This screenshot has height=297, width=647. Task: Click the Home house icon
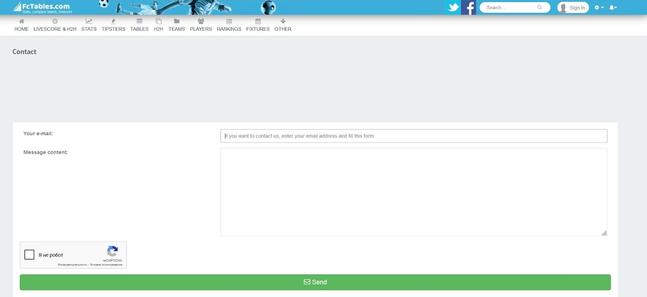coord(21,21)
